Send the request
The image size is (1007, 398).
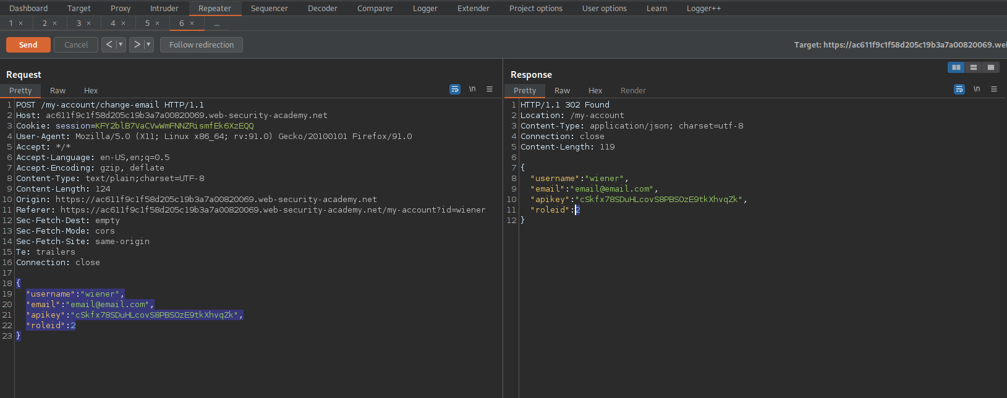[28, 44]
